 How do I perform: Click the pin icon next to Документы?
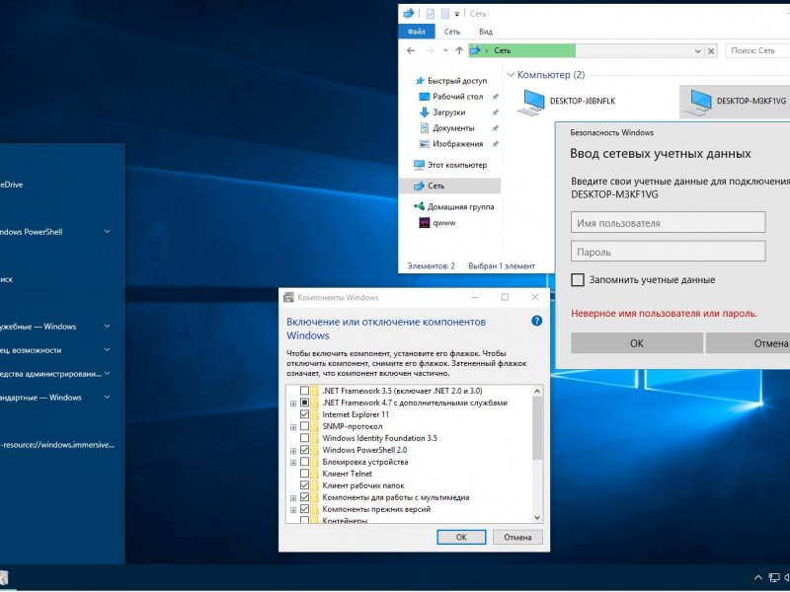tap(496, 128)
